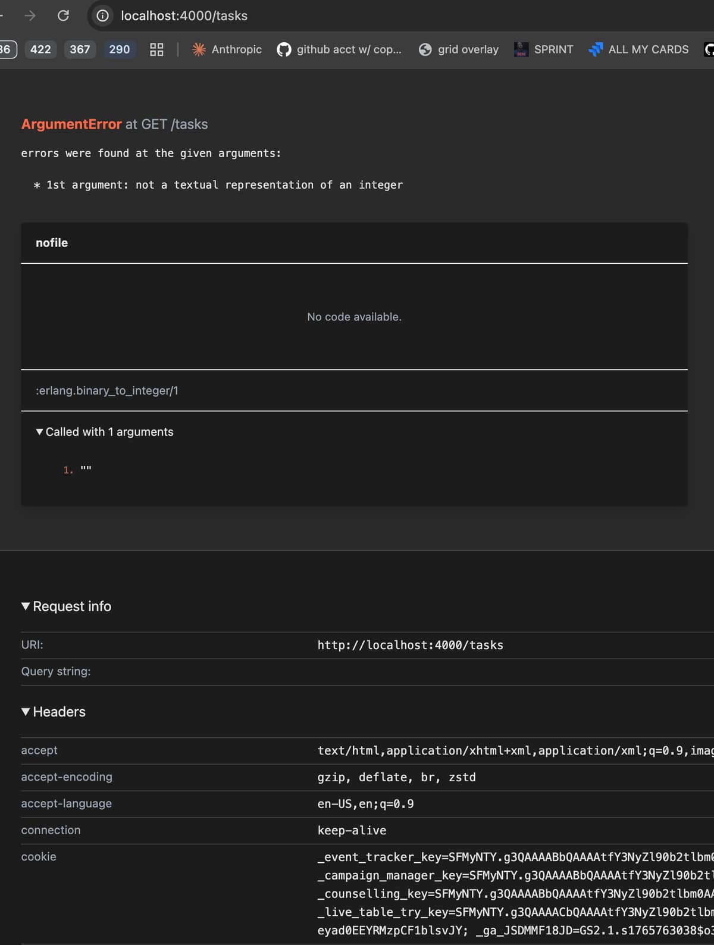Viewport: 714px width, 945px height.
Task: Open the Anthropic bookmark
Action: pos(227,49)
